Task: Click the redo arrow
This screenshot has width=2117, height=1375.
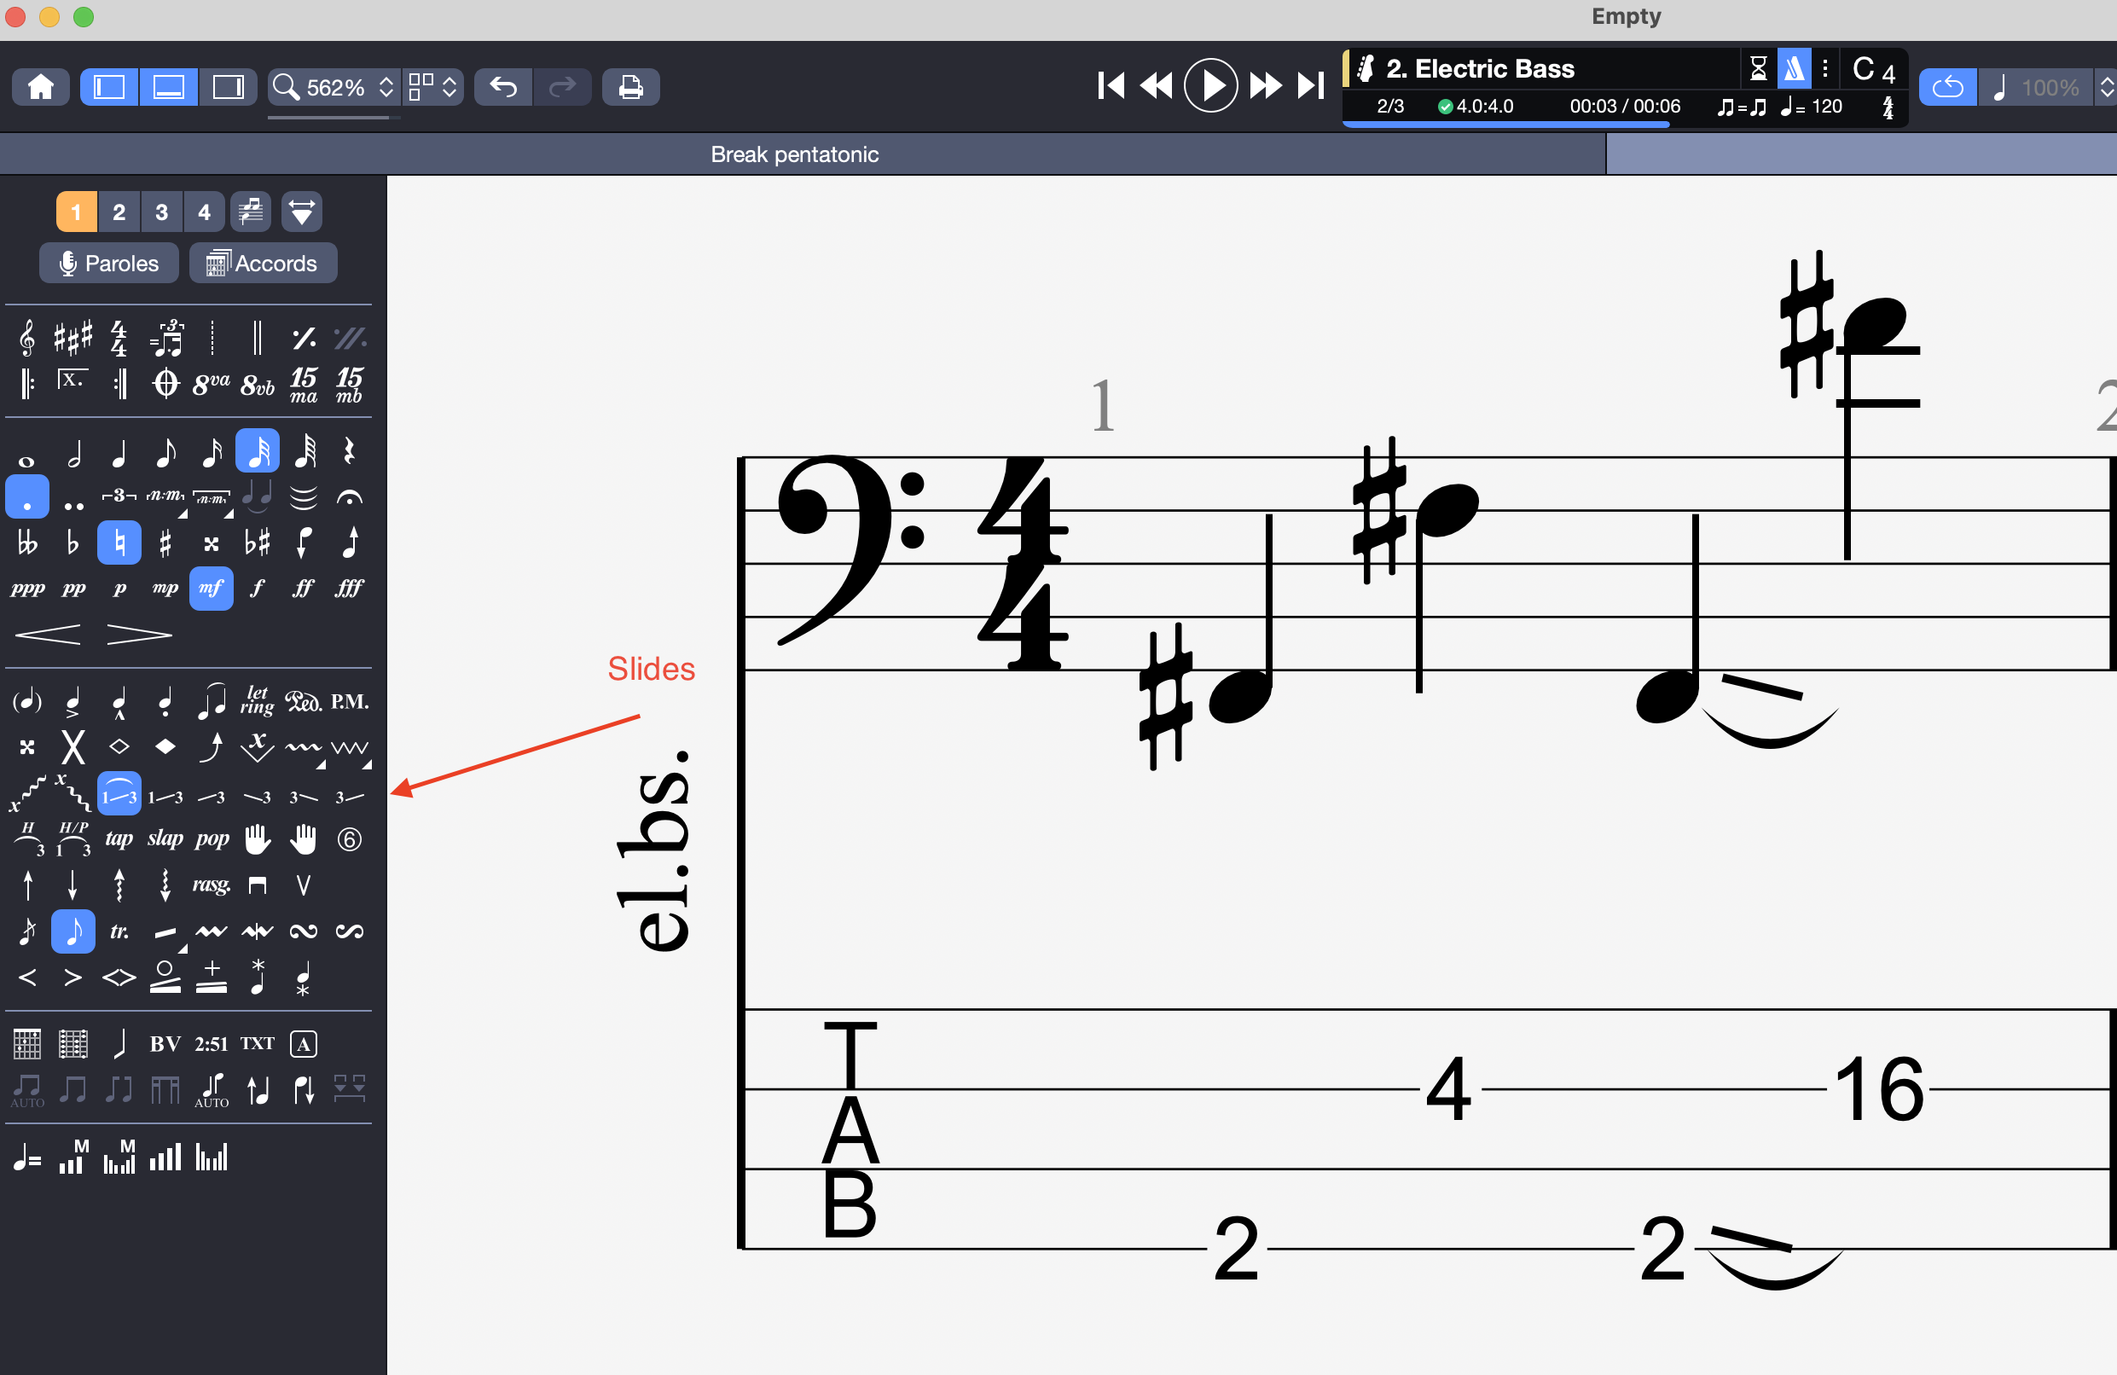Action: tap(562, 87)
